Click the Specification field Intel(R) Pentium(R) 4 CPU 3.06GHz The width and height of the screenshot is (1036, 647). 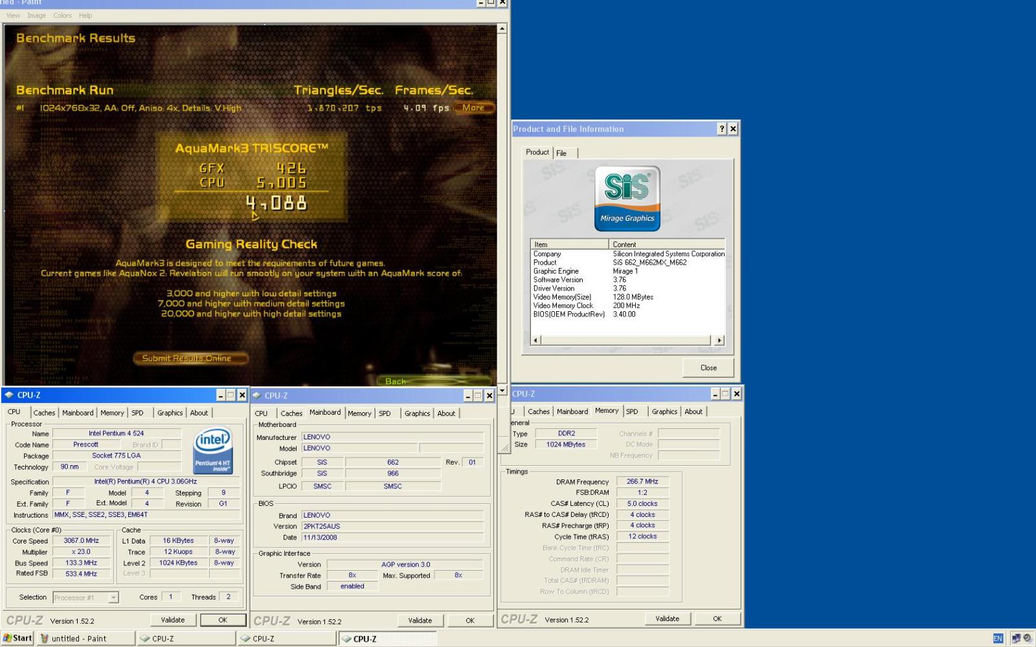coord(146,481)
